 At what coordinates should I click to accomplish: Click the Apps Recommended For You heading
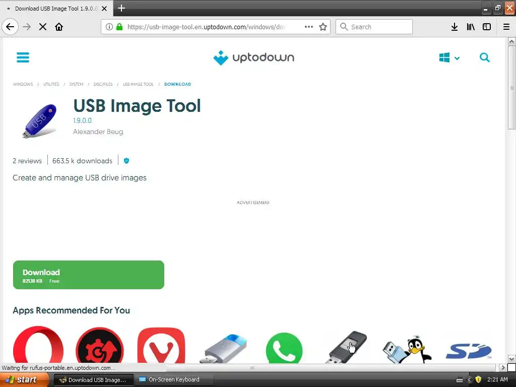(72, 310)
